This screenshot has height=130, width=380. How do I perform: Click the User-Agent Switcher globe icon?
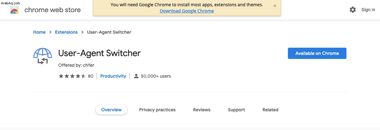pyautogui.click(x=42, y=57)
